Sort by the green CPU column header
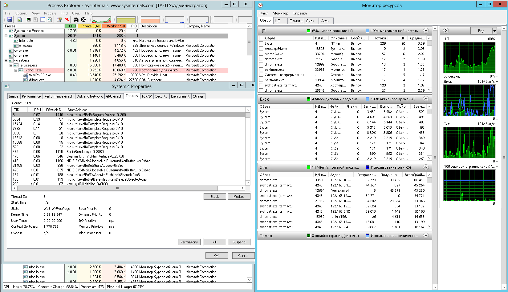 tap(71, 26)
